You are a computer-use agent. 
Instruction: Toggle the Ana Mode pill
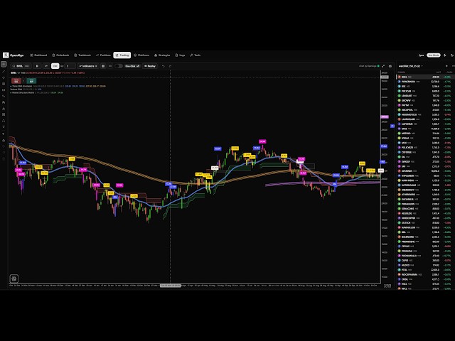coord(433,55)
